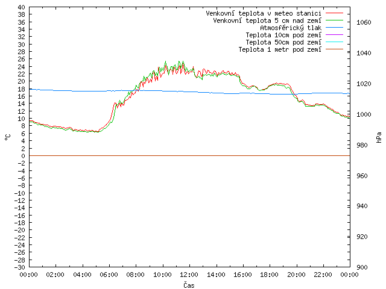Click the '6' temperature axis label
The height and width of the screenshot is (289, 386).
point(23,134)
